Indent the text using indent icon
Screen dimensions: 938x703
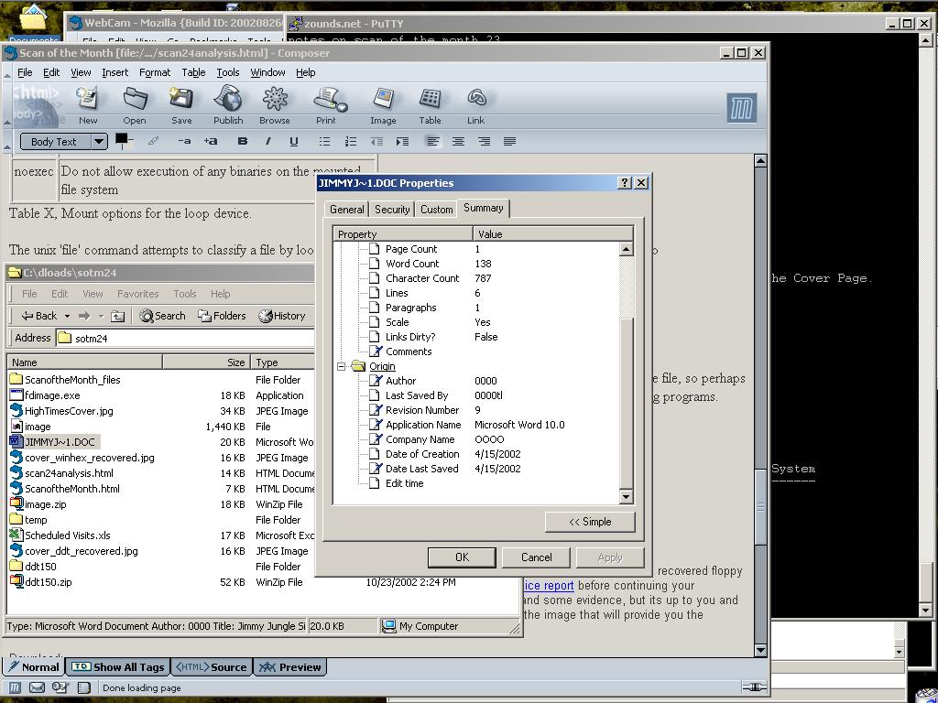(x=403, y=142)
